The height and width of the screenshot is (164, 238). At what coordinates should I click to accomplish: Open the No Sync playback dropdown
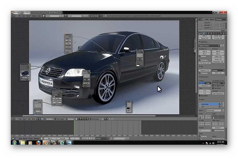pos(102,138)
